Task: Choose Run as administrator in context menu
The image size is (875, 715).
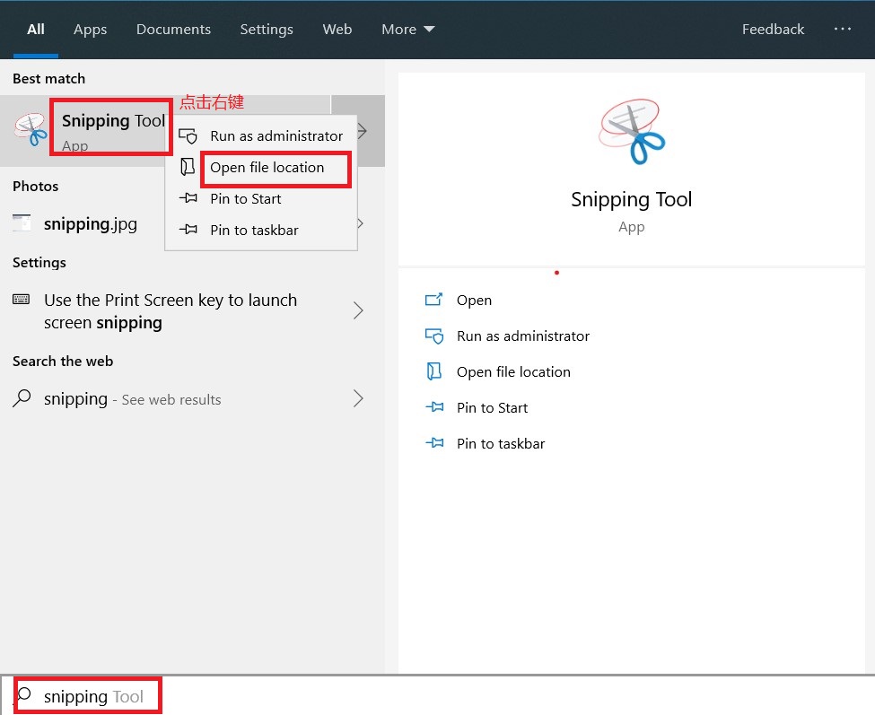Action: [276, 136]
